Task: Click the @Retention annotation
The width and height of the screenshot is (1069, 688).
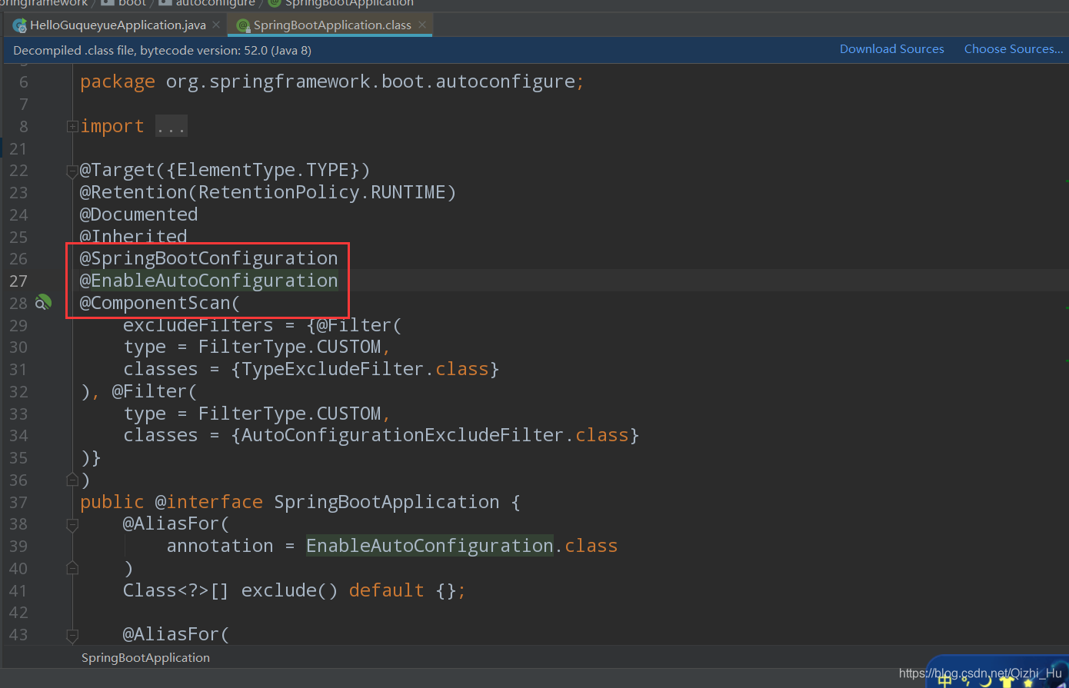Action: (x=134, y=192)
